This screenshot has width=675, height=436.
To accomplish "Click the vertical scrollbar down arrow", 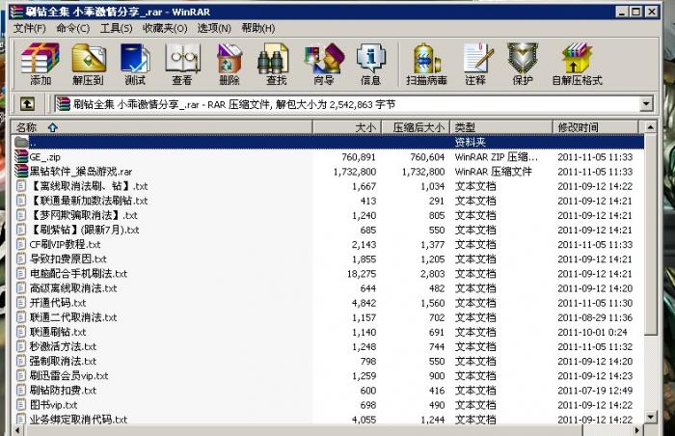I will (651, 417).
